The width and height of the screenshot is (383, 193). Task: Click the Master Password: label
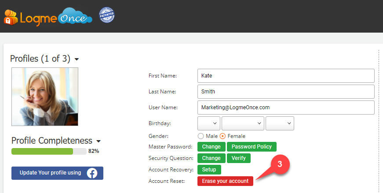pos(171,147)
